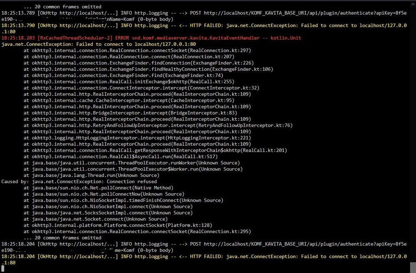Click the ThreadPoolExecutor$Worker.run(Unknown Source) frame
Viewport: 416px width, 273px height.
[x=133, y=169]
